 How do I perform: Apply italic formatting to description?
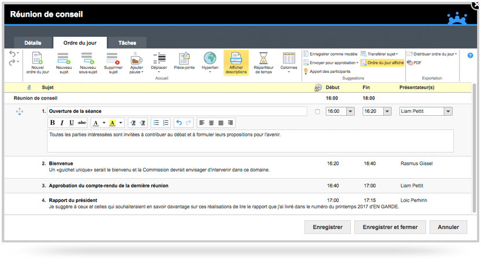tap(62, 123)
